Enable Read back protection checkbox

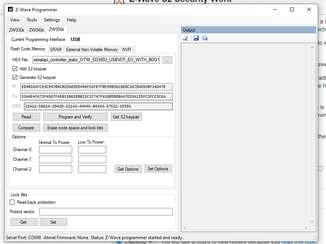[x=12, y=202]
